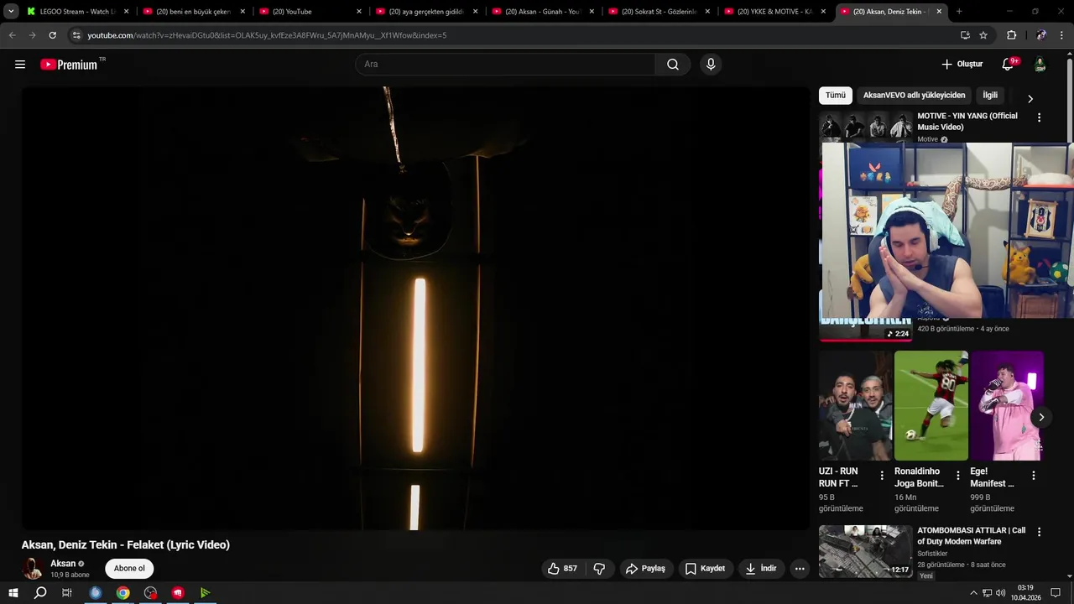Expand the tab search dropdown in Chrome
Image resolution: width=1074 pixels, height=604 pixels.
(11, 12)
